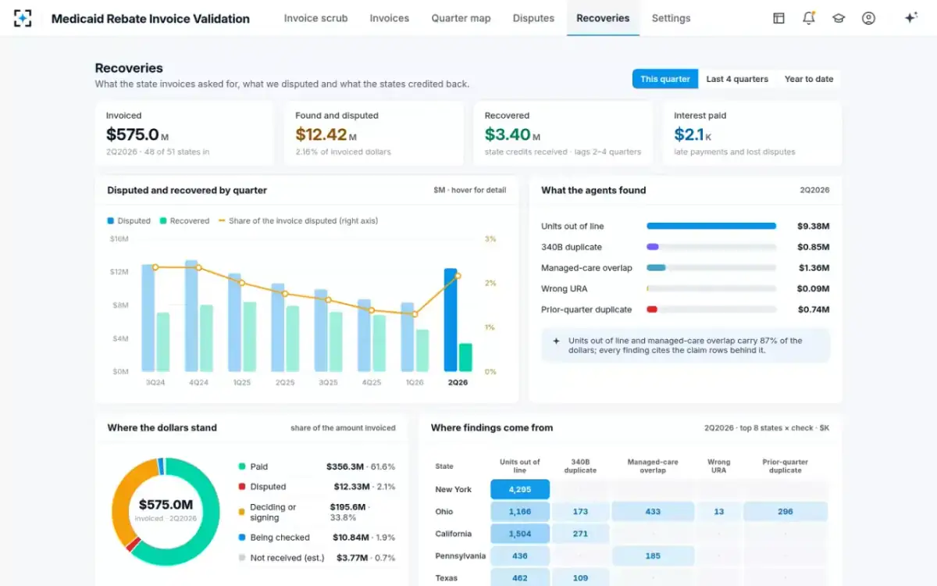Click the 2Q26 label on the chart axis
This screenshot has height=586, width=937.
(458, 383)
